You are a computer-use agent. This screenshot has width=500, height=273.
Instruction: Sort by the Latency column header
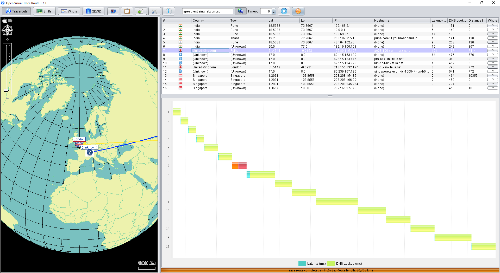(x=439, y=21)
